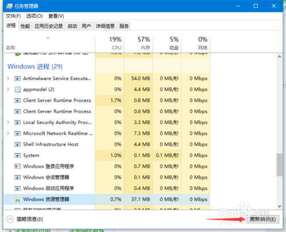Open the 选项(O) menu
286x232 pixels.
pyautogui.click(x=34, y=16)
